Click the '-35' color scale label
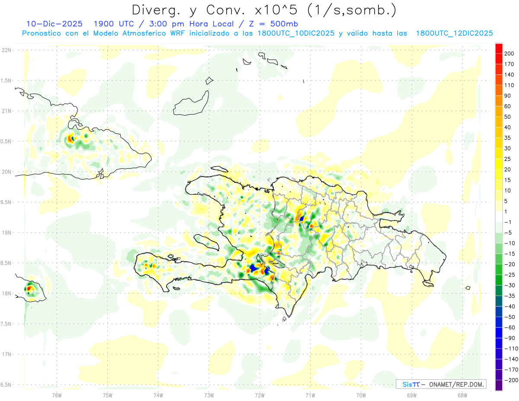This screenshot has height=401, width=519. pos(509,296)
